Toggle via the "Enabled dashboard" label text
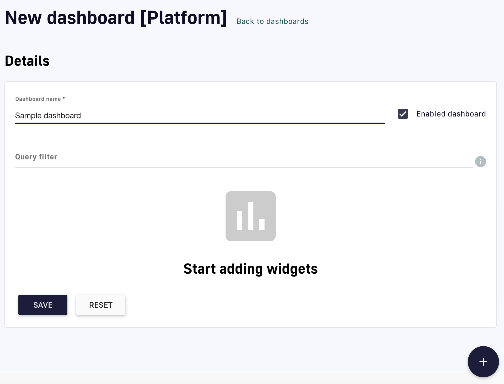This screenshot has height=384, width=504. coord(451,114)
